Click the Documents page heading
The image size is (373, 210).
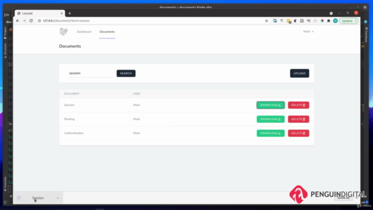click(x=70, y=46)
